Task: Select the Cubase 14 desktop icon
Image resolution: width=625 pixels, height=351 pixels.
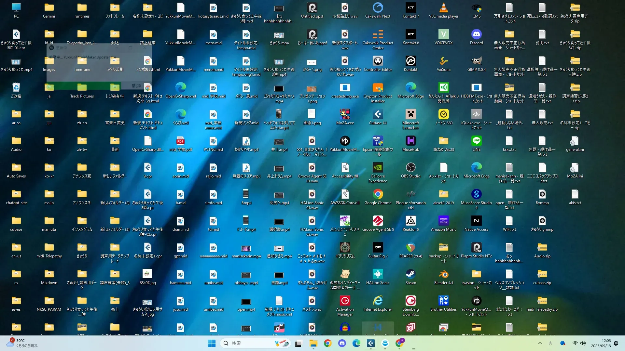Action: [x=378, y=114]
